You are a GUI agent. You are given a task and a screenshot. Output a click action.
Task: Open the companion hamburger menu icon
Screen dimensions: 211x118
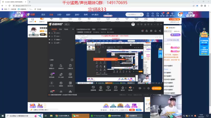[x=151, y=24]
